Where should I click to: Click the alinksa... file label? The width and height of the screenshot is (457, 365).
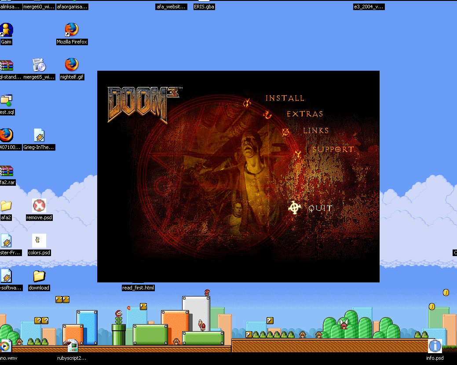tap(11, 7)
